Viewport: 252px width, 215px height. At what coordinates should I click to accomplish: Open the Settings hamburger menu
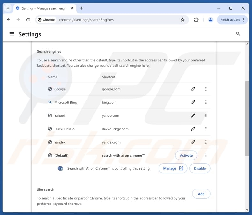point(11,34)
